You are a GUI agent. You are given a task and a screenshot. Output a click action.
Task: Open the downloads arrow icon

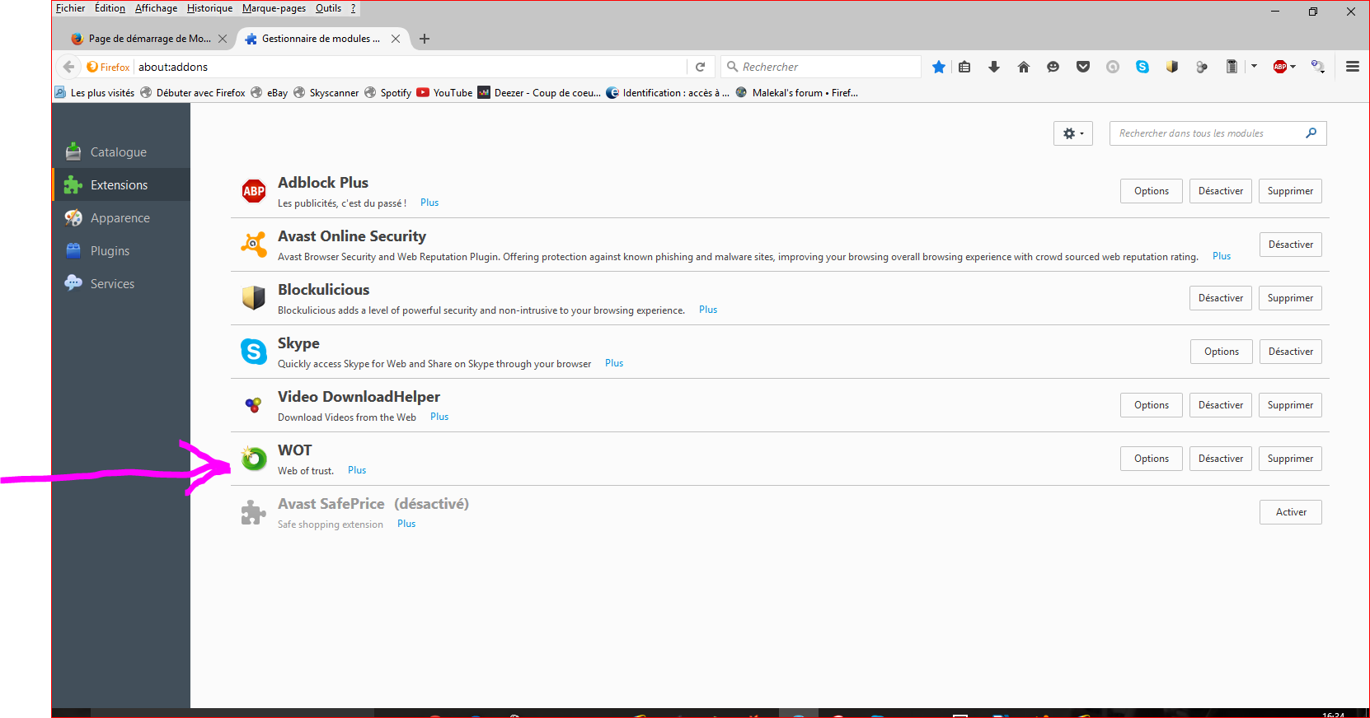click(x=994, y=67)
